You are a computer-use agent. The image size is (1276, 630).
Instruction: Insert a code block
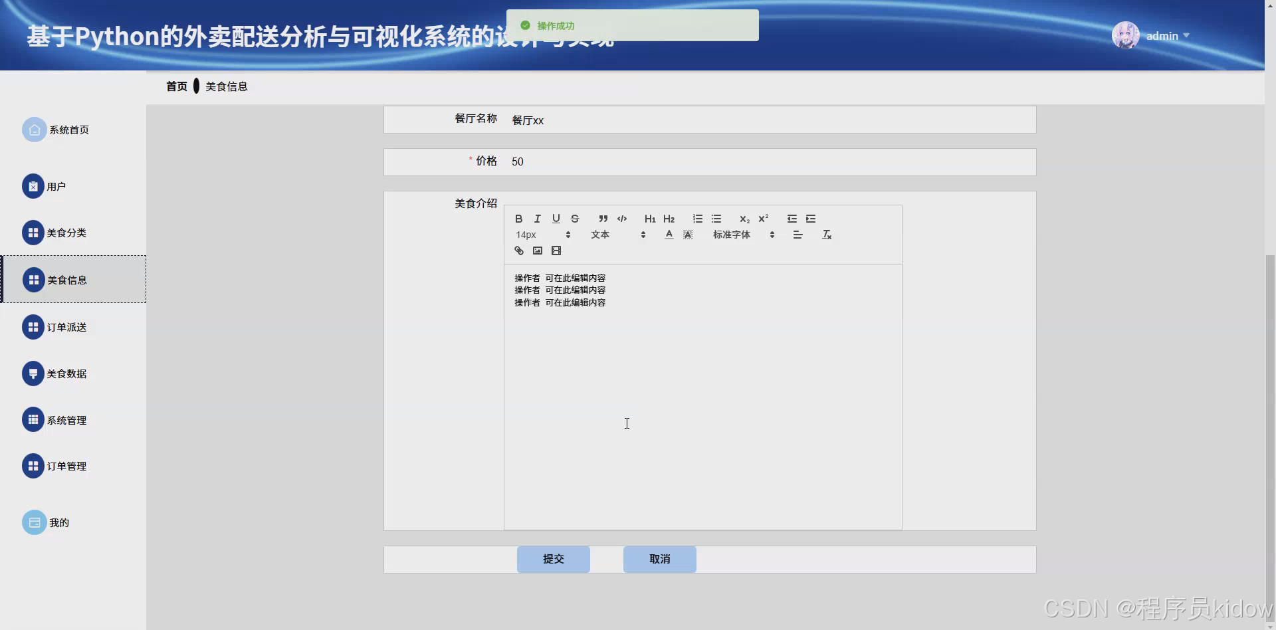pyautogui.click(x=623, y=219)
